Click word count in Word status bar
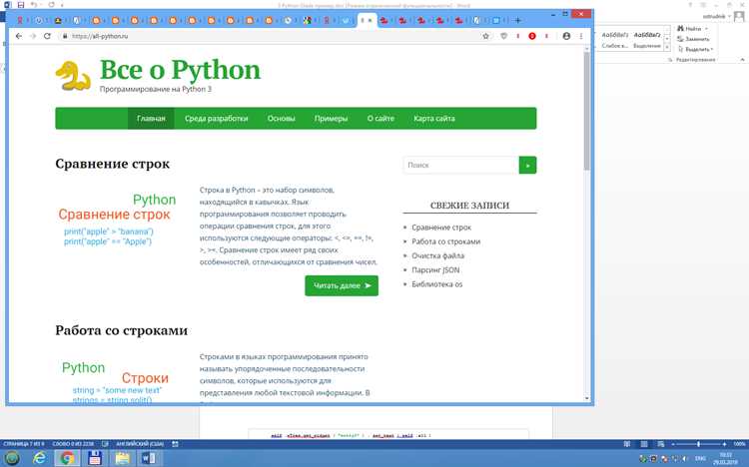The image size is (749, 467). click(73, 444)
